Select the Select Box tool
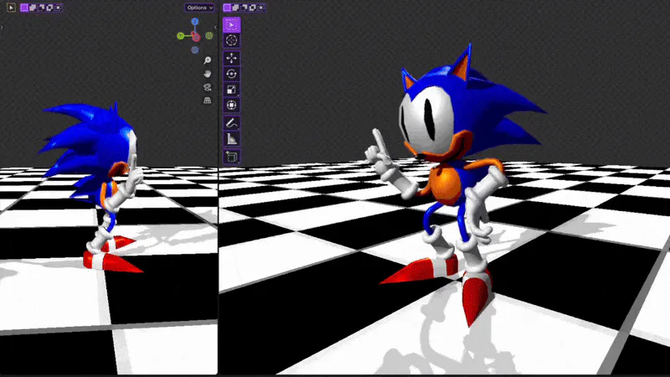The image size is (670, 377). coord(232,25)
